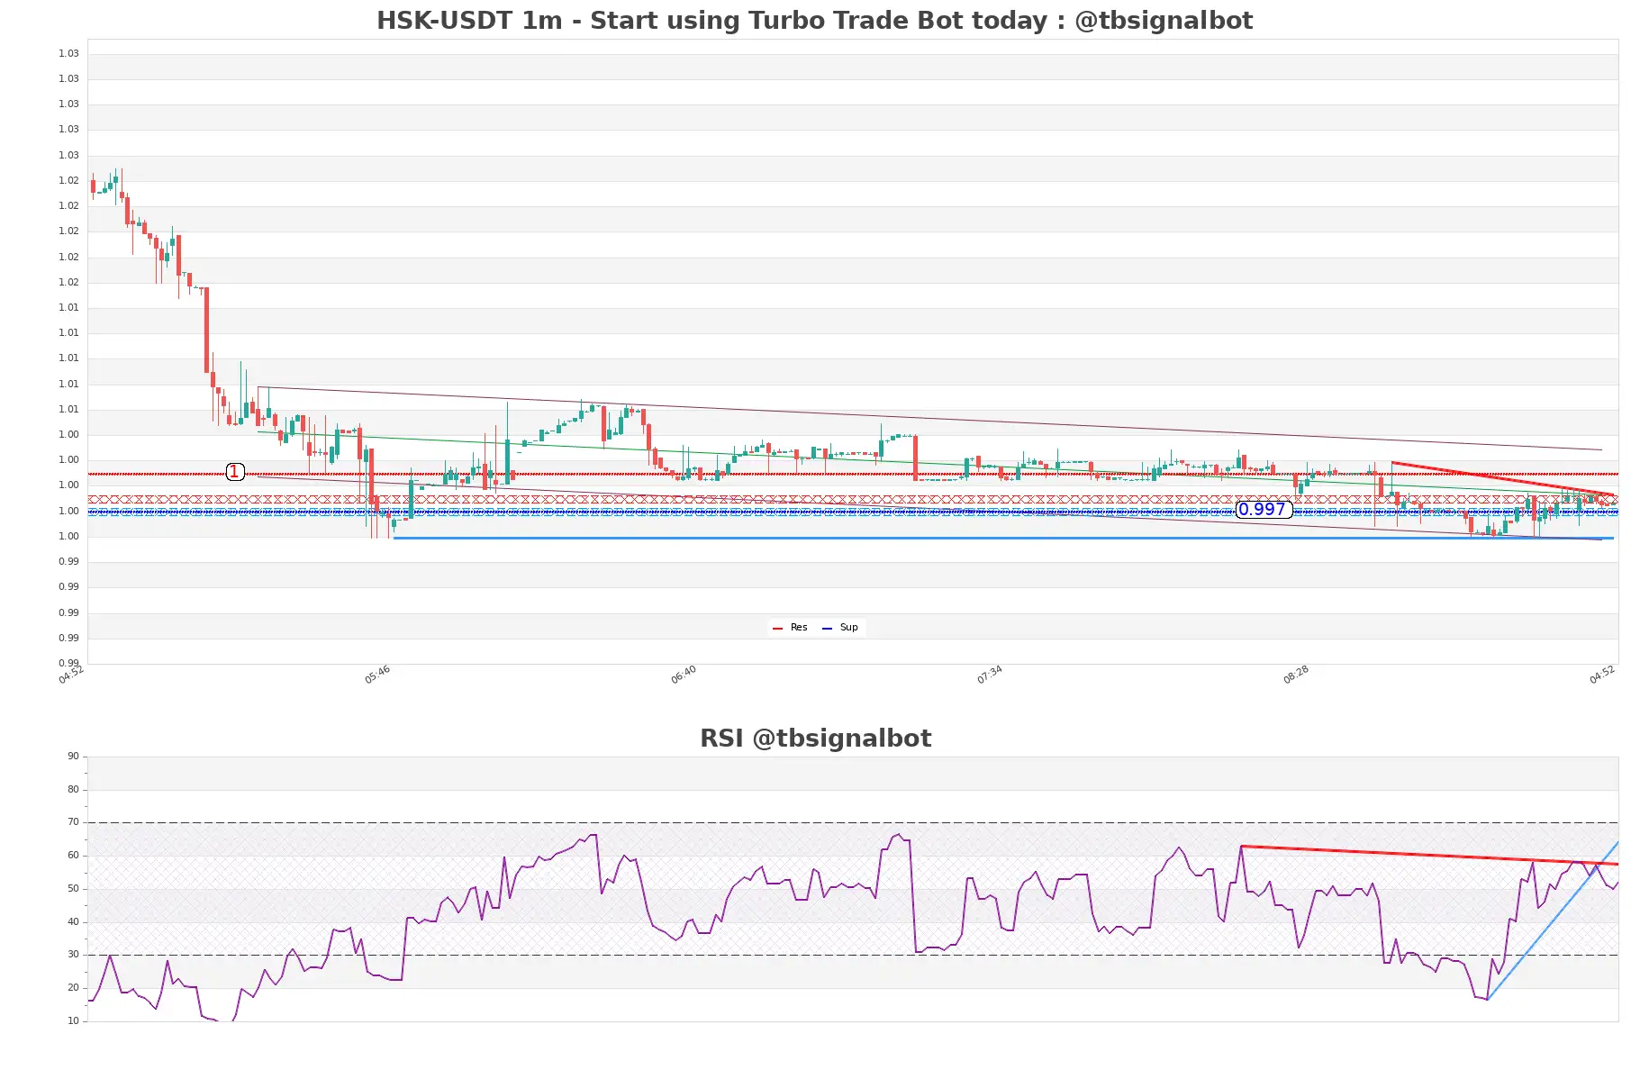Click the RSI @tbsignalbot chart title

[x=815, y=739]
